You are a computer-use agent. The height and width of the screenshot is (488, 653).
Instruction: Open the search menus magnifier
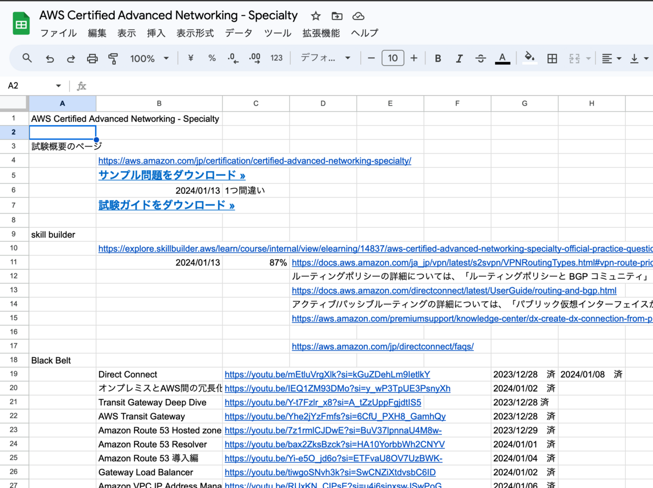click(x=27, y=58)
